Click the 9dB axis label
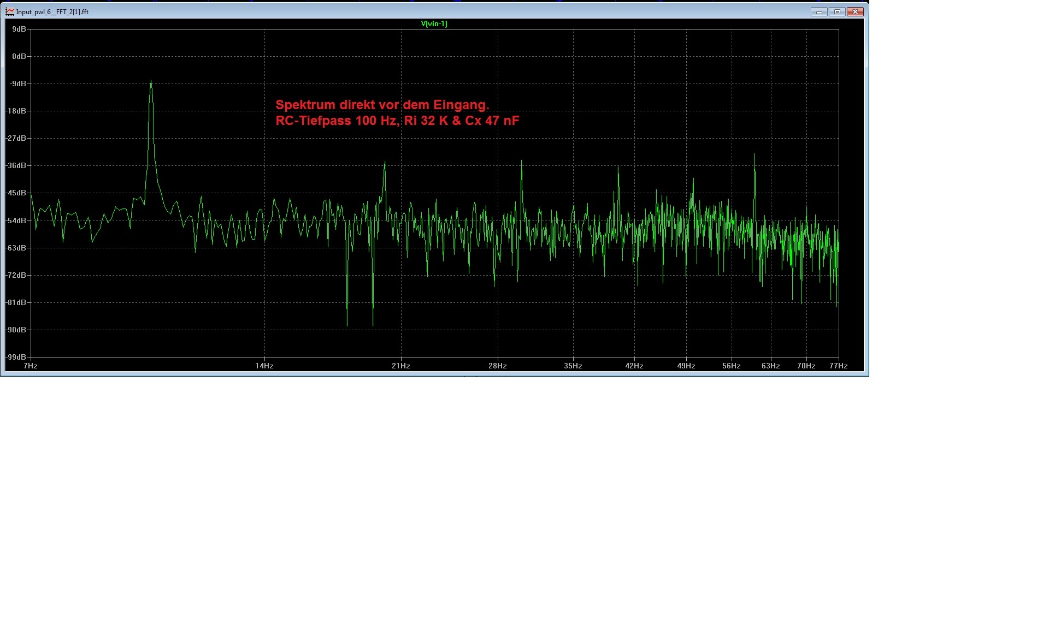1049x632 pixels. pos(19,29)
